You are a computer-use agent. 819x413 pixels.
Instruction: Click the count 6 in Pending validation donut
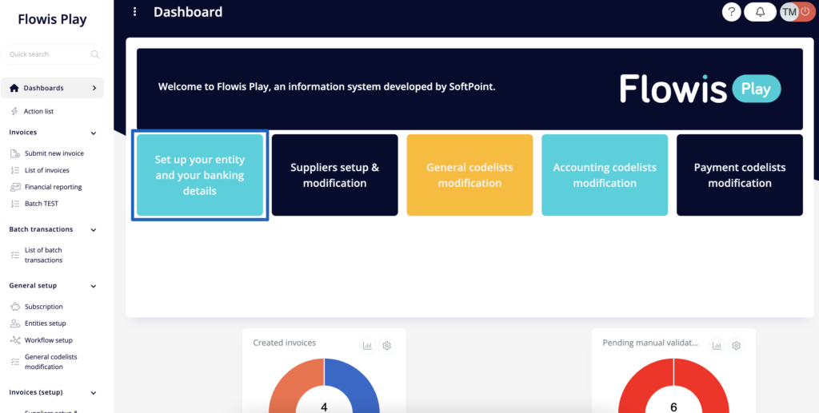point(673,407)
